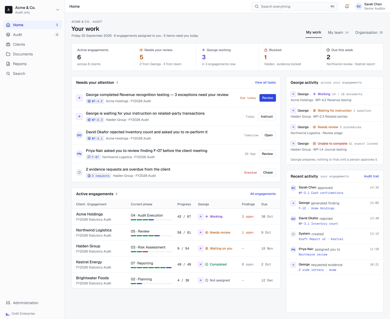Click the eye icon on Needs your review card
The image size is (390, 319).
click(141, 50)
